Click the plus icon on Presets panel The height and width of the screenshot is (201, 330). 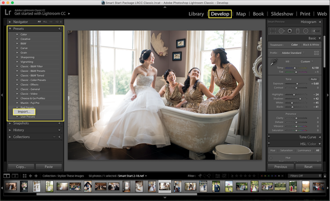click(x=59, y=29)
